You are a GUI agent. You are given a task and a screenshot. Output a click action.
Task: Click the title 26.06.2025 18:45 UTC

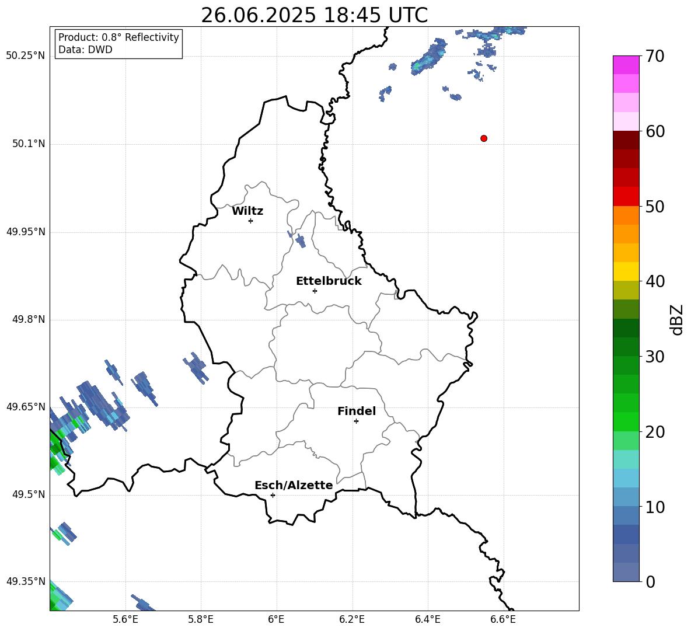(x=314, y=15)
